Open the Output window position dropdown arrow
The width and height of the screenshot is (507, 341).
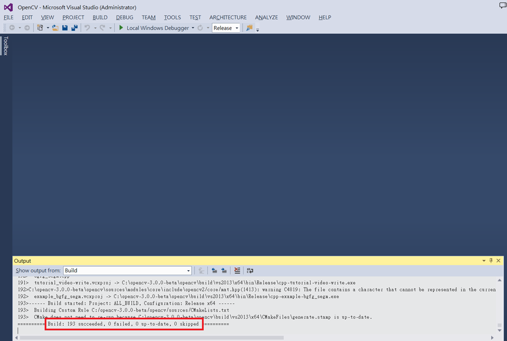click(x=484, y=260)
